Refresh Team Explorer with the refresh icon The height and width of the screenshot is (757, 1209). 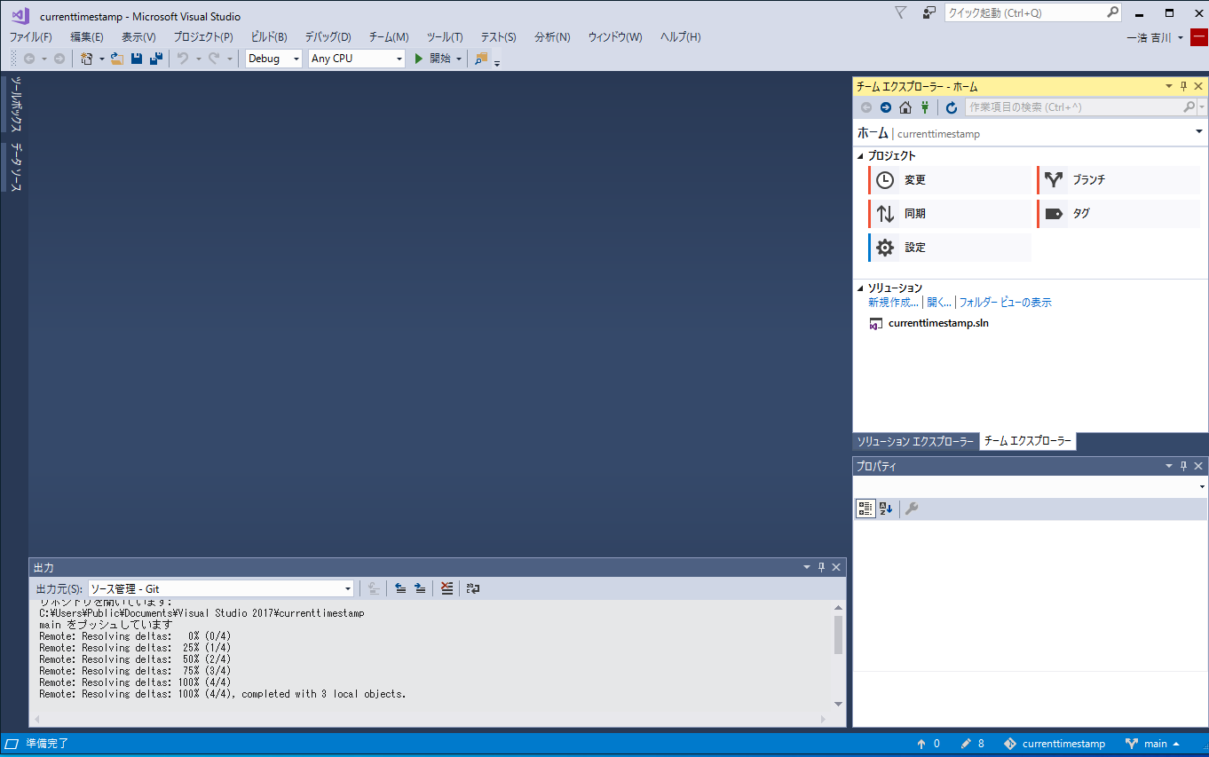[x=952, y=107]
